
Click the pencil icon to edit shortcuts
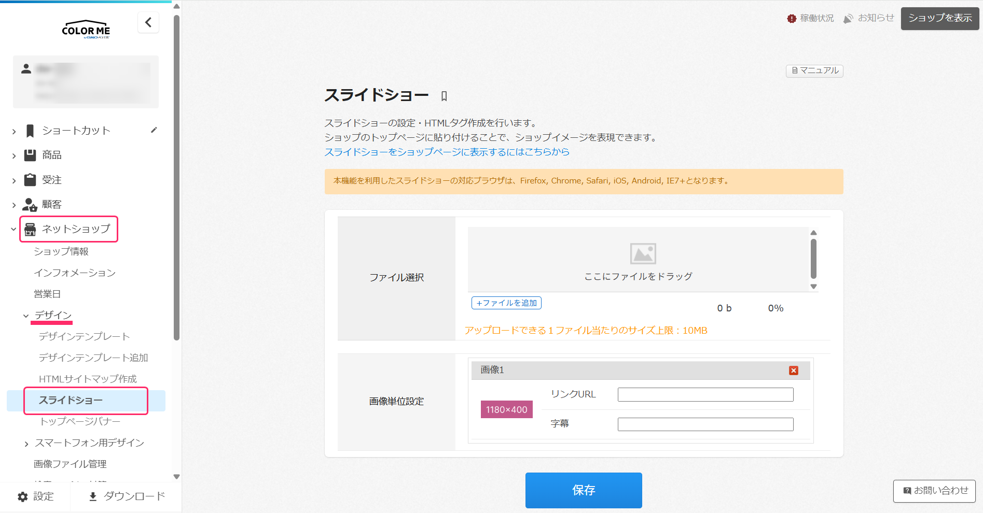tap(154, 130)
